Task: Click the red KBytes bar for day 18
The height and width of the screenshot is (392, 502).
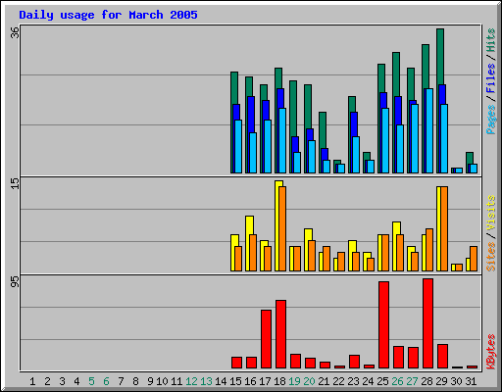Action: pyautogui.click(x=280, y=334)
